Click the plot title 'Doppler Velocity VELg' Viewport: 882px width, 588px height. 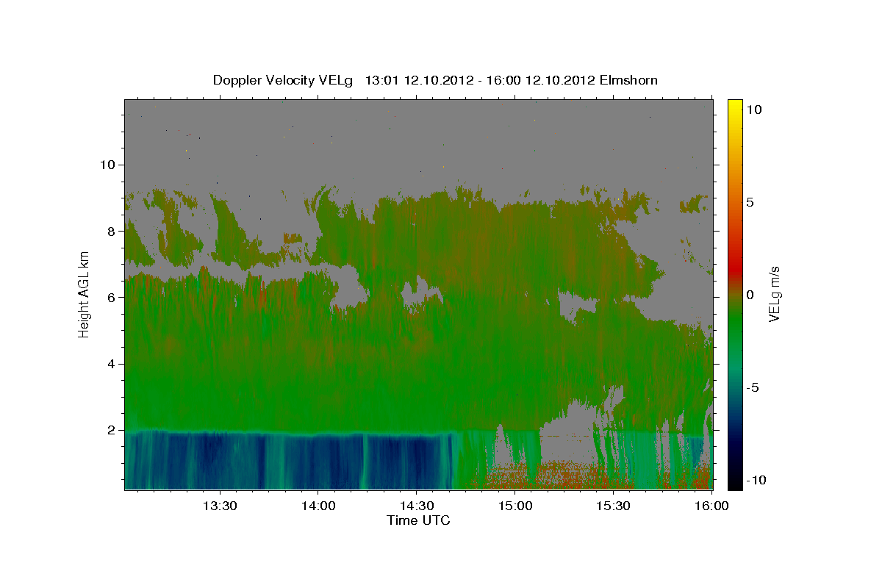[283, 80]
